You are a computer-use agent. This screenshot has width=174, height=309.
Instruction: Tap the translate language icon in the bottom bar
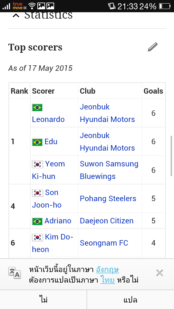tap(15, 273)
